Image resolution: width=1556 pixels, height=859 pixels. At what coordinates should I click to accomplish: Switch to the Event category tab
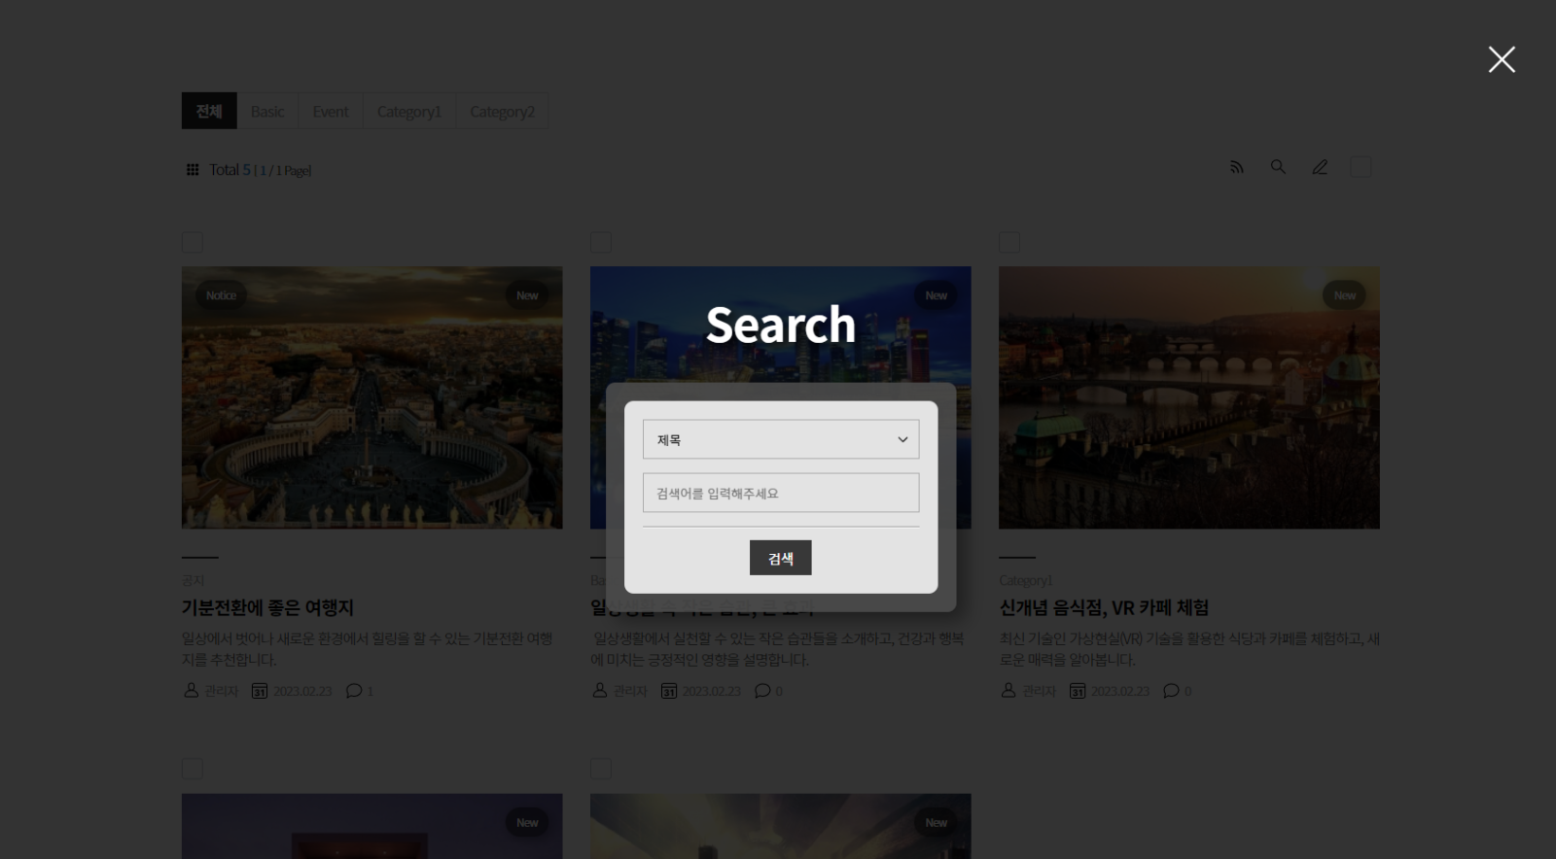(x=331, y=111)
